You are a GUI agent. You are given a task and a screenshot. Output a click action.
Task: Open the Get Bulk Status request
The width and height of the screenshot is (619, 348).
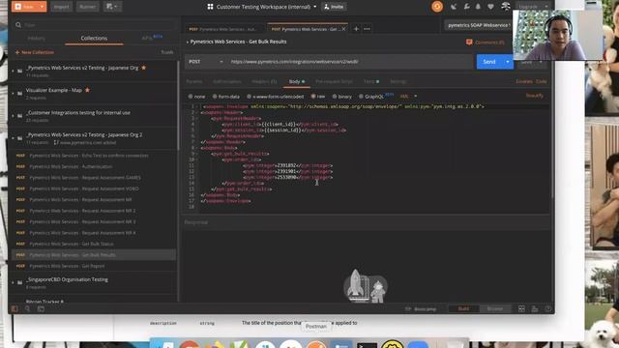(94, 244)
